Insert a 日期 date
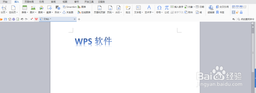Screen dimensions: 256x93 [200, 7]
